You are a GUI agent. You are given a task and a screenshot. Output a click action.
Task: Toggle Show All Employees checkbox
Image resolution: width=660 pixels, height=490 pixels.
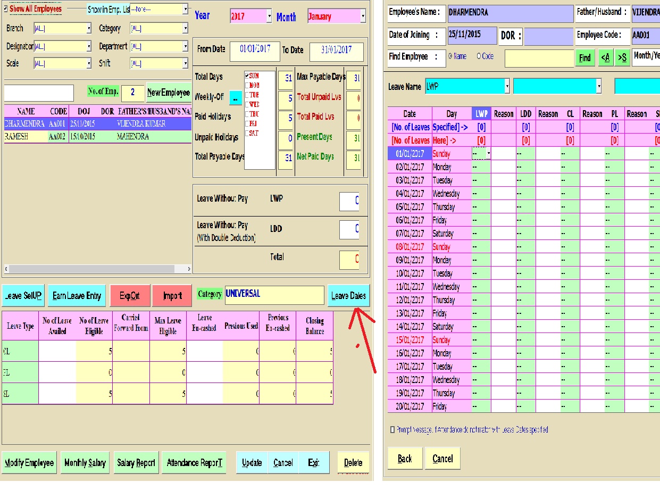coord(6,9)
